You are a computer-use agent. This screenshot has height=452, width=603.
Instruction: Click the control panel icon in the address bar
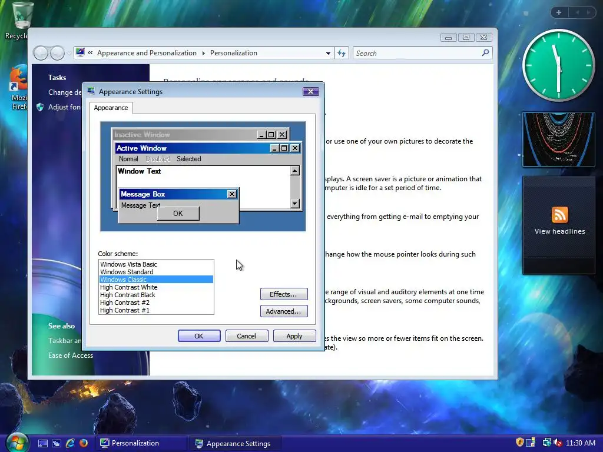(x=80, y=52)
